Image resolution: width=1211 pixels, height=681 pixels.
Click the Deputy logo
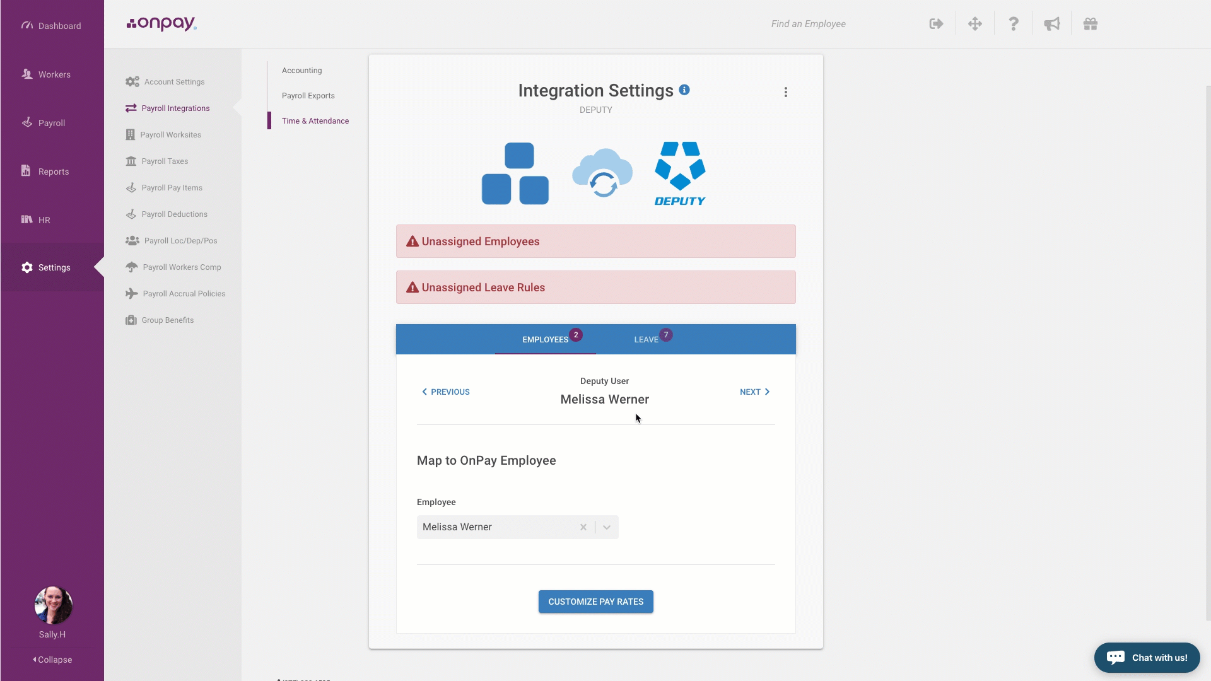(x=680, y=174)
